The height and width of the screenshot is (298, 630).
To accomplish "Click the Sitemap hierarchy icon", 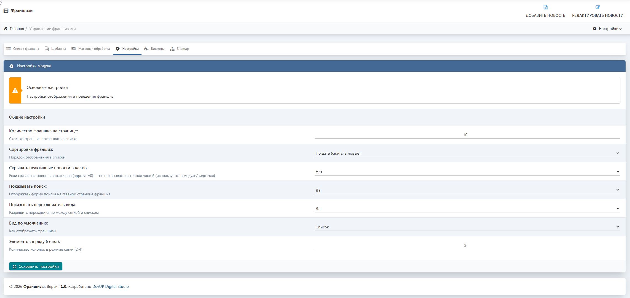I will click(x=172, y=49).
